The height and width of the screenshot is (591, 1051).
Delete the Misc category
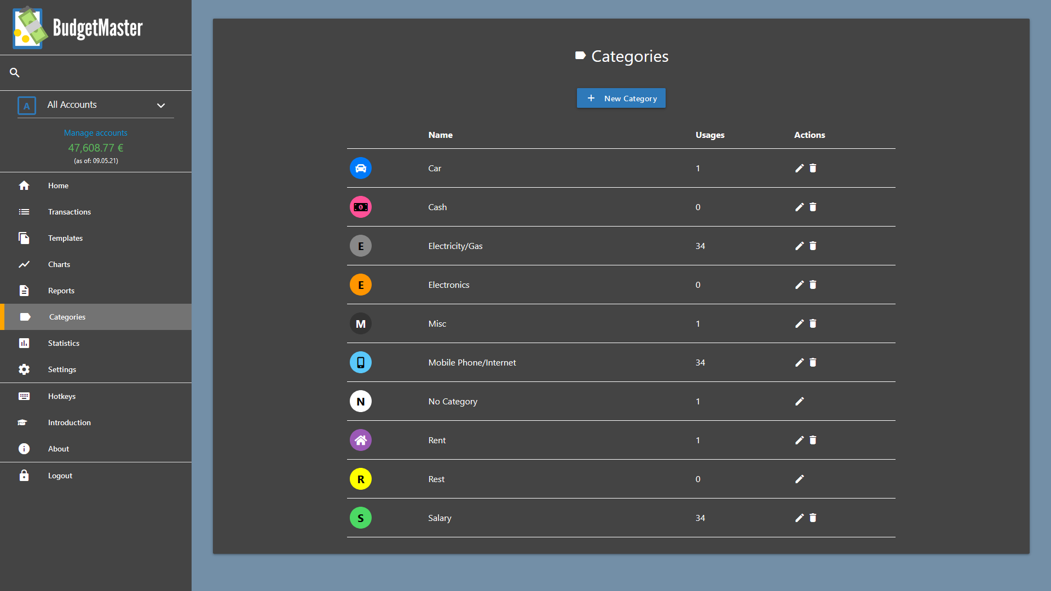pyautogui.click(x=813, y=323)
